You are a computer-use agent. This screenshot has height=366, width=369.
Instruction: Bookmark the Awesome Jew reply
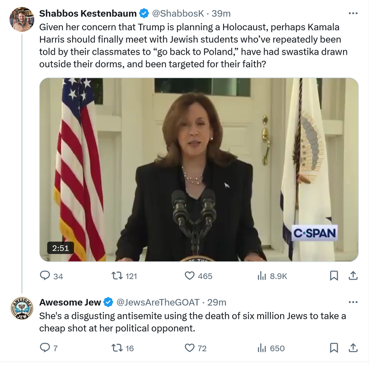(334, 348)
